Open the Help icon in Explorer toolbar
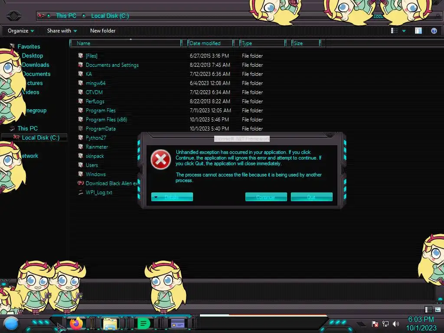 tap(434, 31)
